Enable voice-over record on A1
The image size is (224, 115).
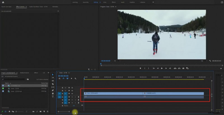[x=78, y=97]
